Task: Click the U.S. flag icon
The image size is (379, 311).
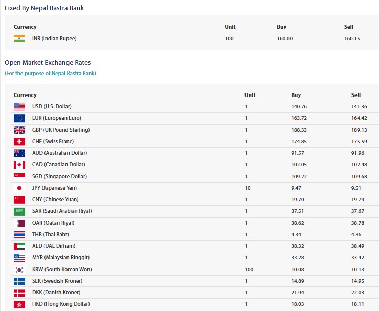Action: click(x=19, y=106)
